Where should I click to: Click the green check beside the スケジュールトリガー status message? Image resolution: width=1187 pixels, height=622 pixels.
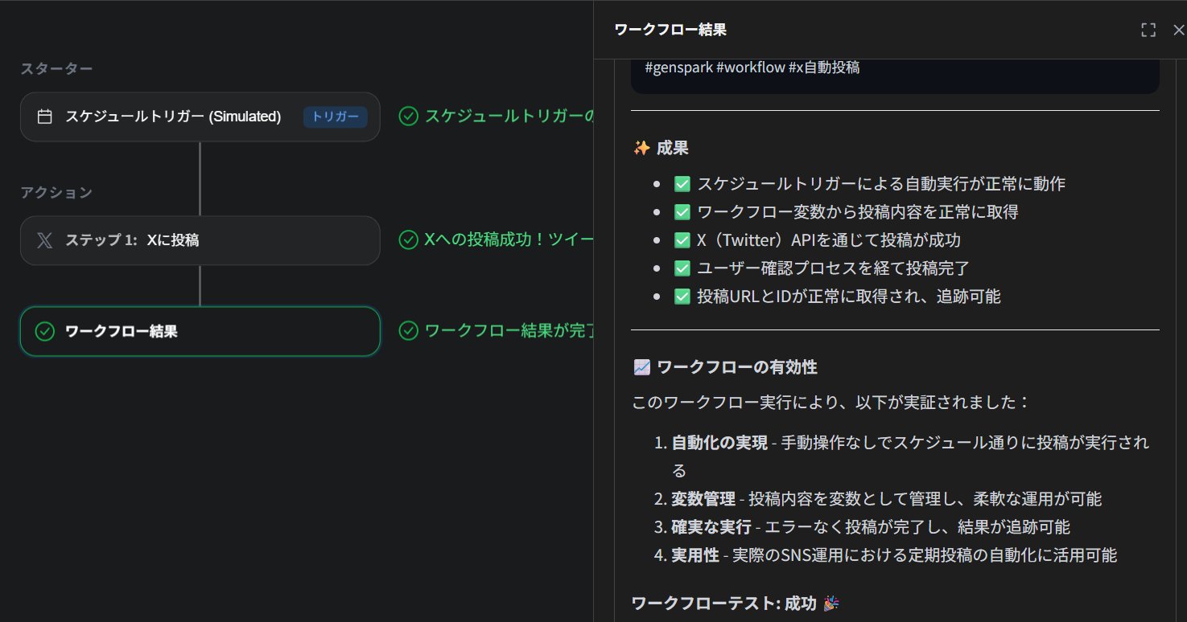[x=409, y=117]
